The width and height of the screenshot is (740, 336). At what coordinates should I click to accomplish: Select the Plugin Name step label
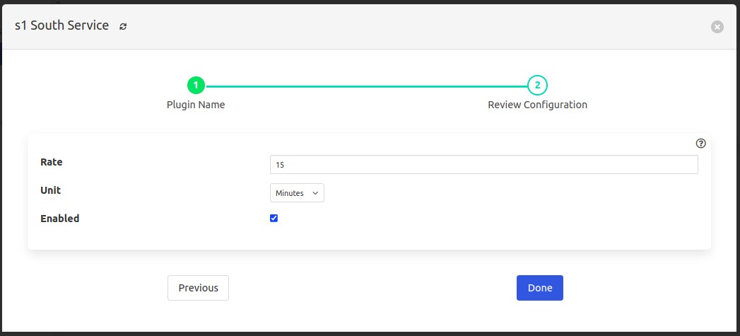pyautogui.click(x=196, y=105)
